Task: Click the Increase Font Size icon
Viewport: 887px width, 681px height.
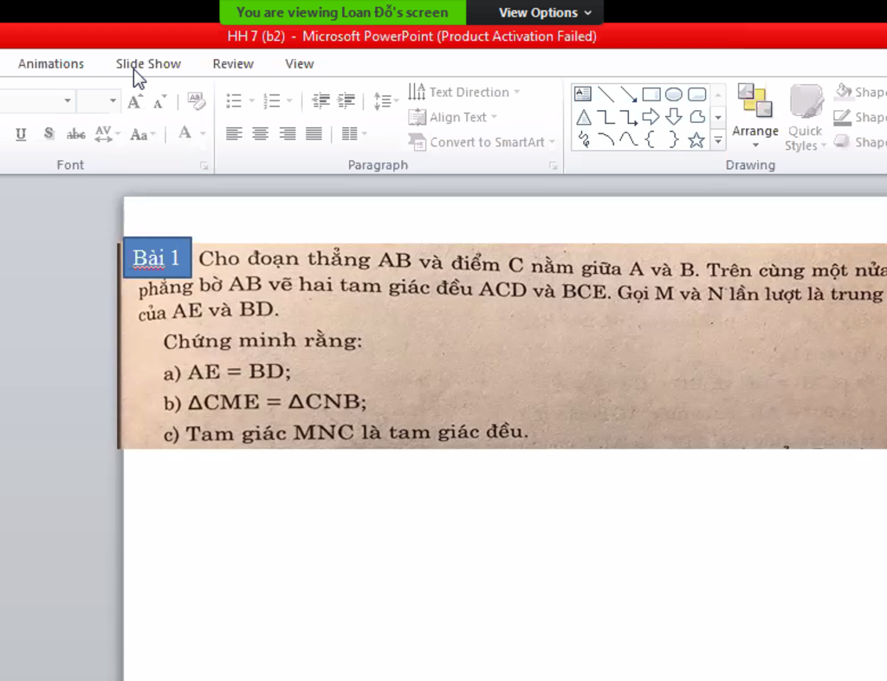Action: pyautogui.click(x=134, y=102)
